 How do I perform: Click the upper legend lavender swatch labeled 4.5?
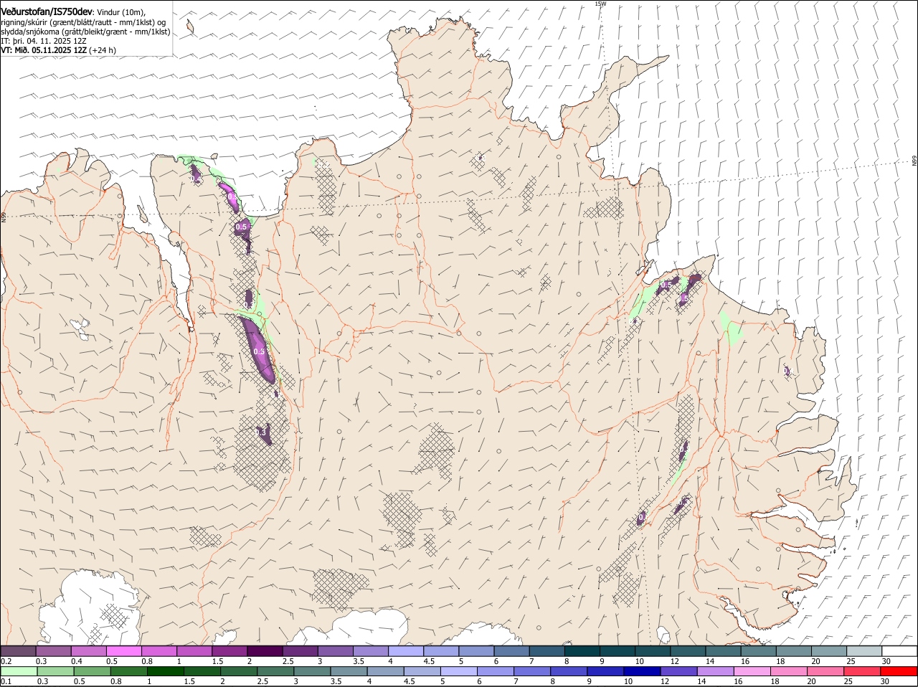[x=440, y=651]
